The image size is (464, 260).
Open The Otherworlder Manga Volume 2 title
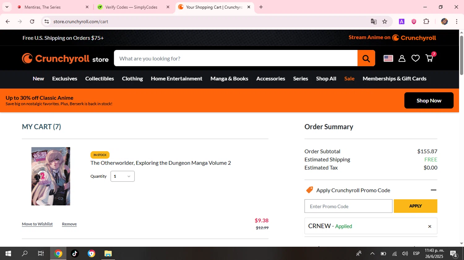[x=161, y=163]
